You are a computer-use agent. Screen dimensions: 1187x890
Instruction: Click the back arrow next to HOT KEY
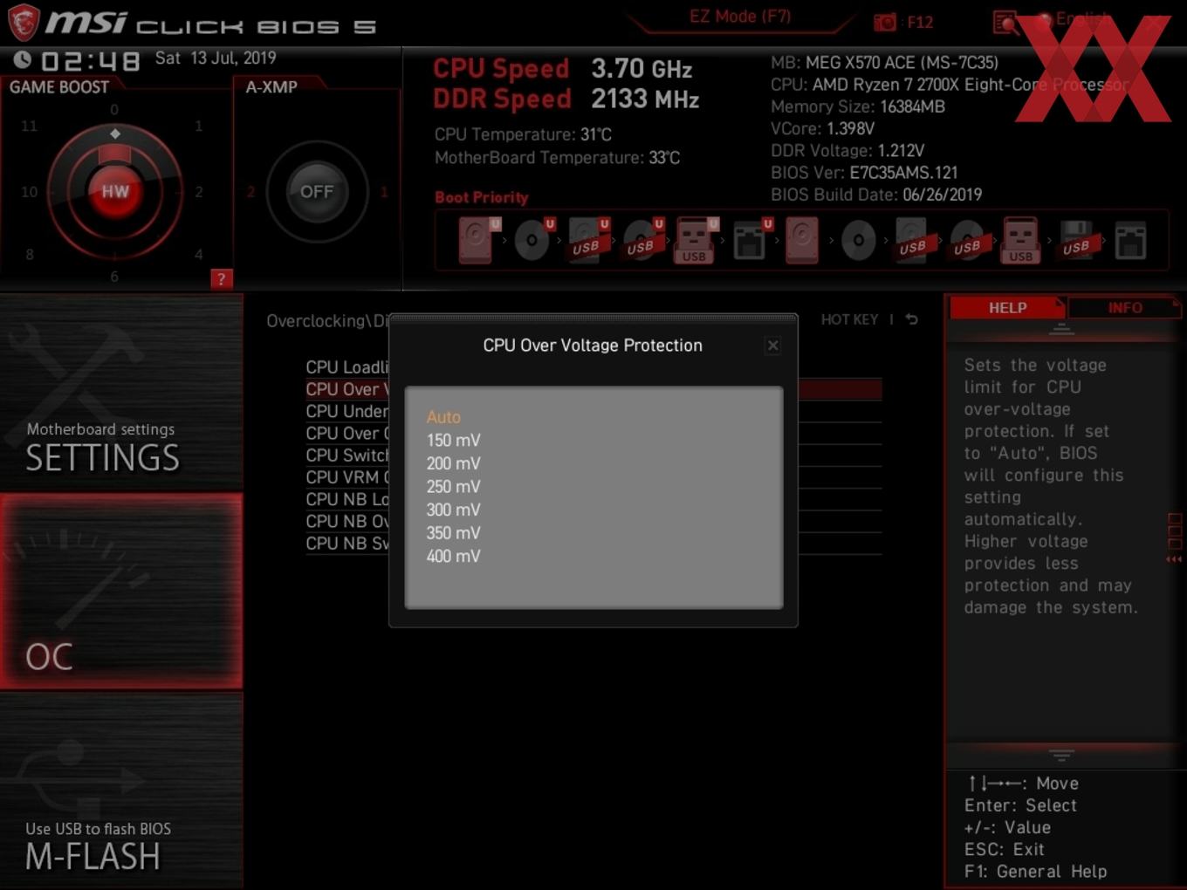[x=912, y=319]
